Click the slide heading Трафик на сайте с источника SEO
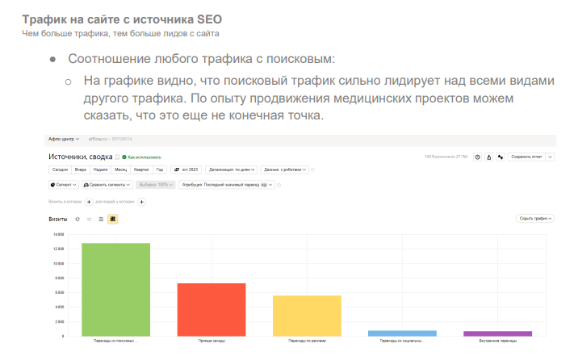The width and height of the screenshot is (574, 360). tap(122, 19)
